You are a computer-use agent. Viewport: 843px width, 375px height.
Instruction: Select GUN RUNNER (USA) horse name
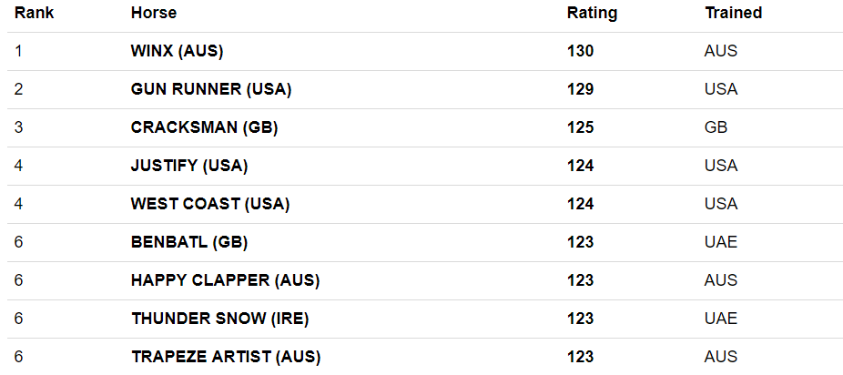(x=211, y=89)
